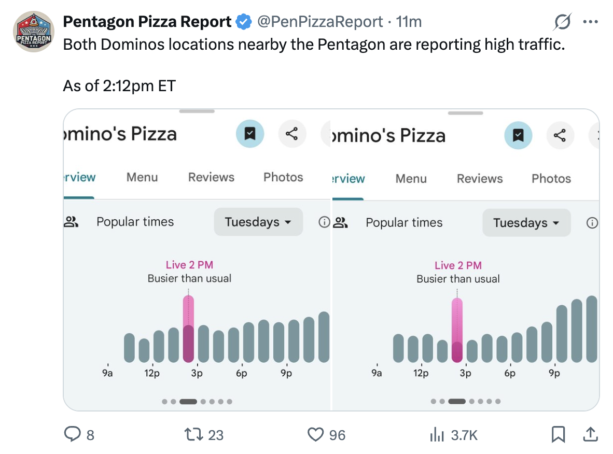This screenshot has height=454, width=613.
Task: Click share icon in left Domino's panel
Action: 292,134
